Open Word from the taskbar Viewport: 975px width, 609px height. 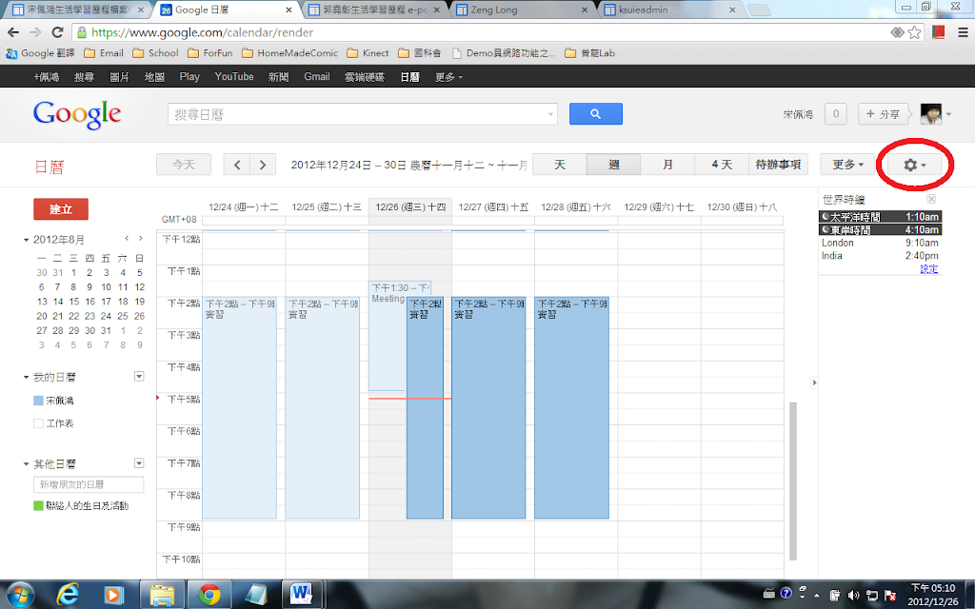[x=302, y=595]
